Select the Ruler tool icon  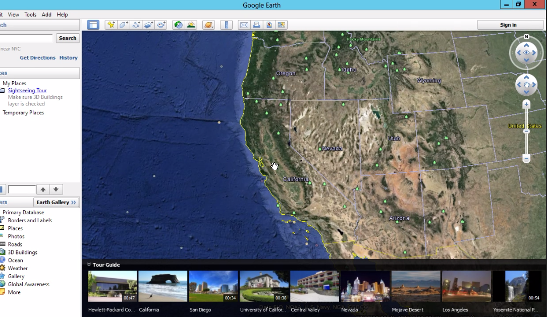point(227,25)
